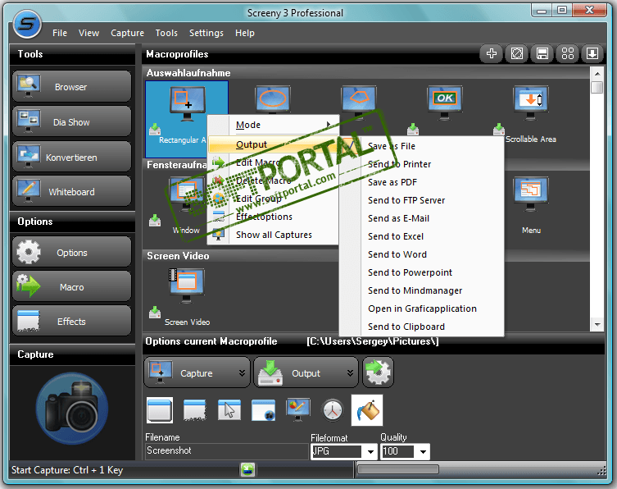Select Send as E-Mail output
The height and width of the screenshot is (489, 617).
(421, 219)
